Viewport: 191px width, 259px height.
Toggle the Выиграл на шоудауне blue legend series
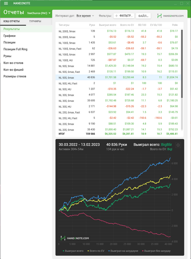click(x=123, y=251)
